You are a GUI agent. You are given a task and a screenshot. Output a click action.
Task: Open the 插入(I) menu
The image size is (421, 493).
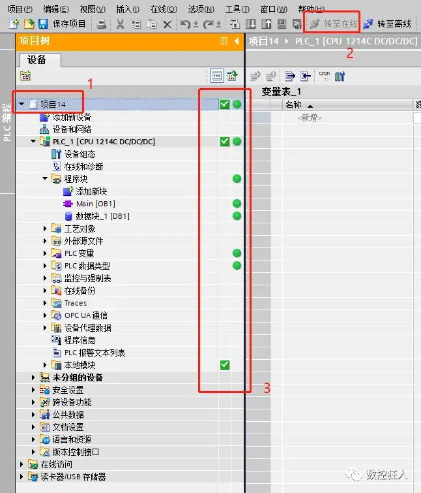tap(128, 9)
